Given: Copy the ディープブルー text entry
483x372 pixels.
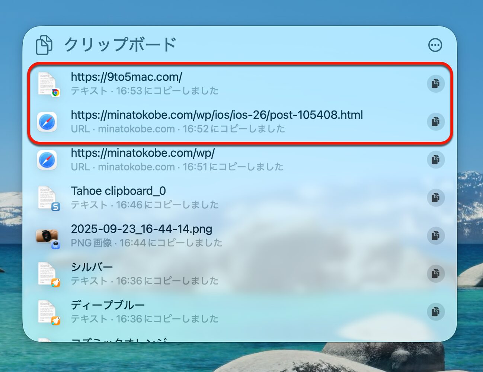Looking at the screenshot, I should [435, 311].
